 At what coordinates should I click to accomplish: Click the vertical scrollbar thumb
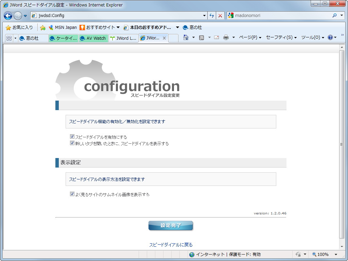coord(342,144)
